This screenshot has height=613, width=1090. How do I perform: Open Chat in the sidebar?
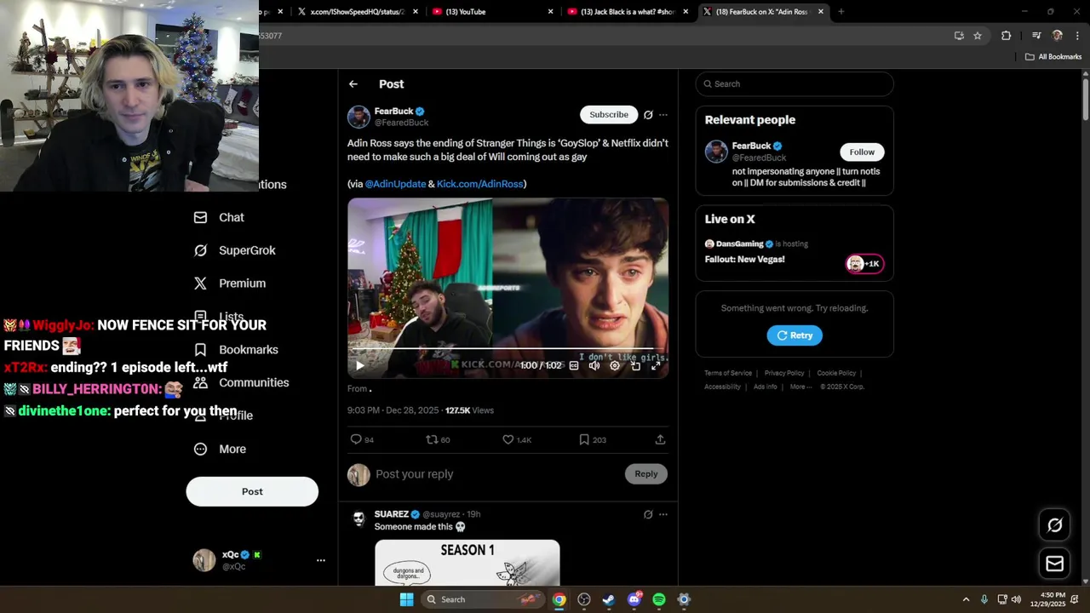(220, 218)
